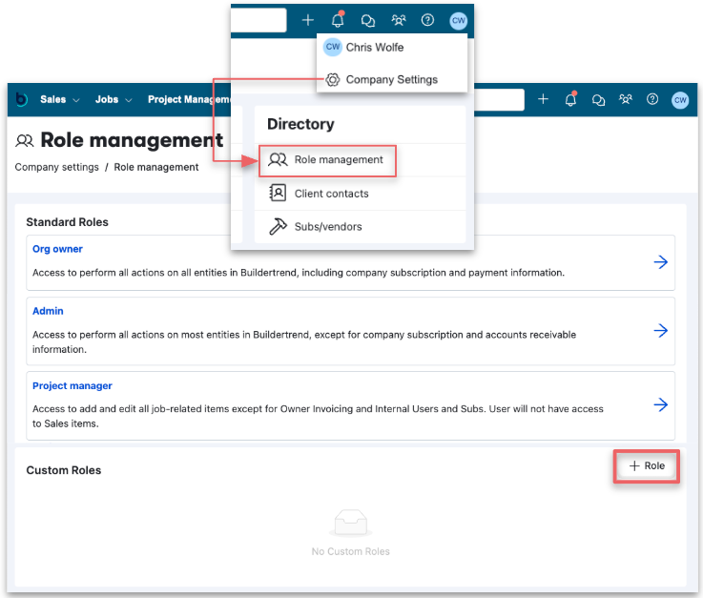703x598 pixels.
Task: Click the Standard Roles heading
Action: (68, 222)
